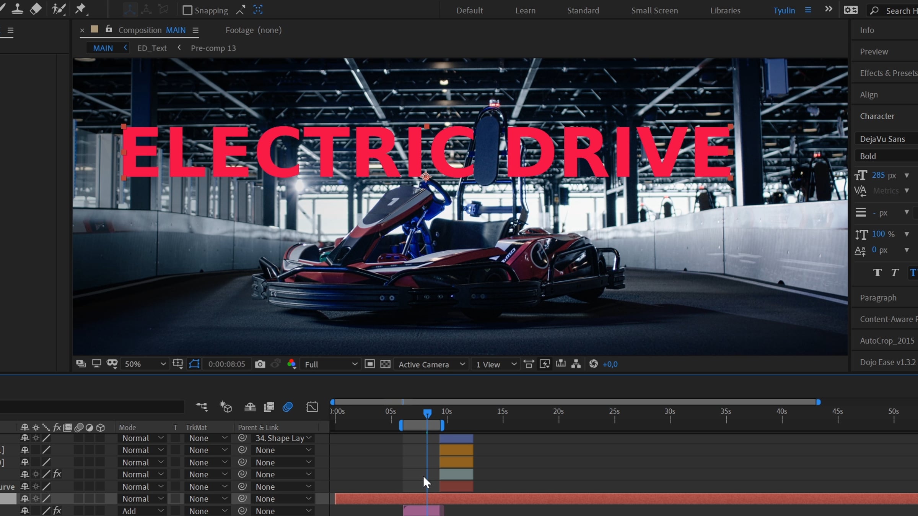Open the Full resolution dropdown
Image resolution: width=918 pixels, height=516 pixels.
click(x=330, y=364)
